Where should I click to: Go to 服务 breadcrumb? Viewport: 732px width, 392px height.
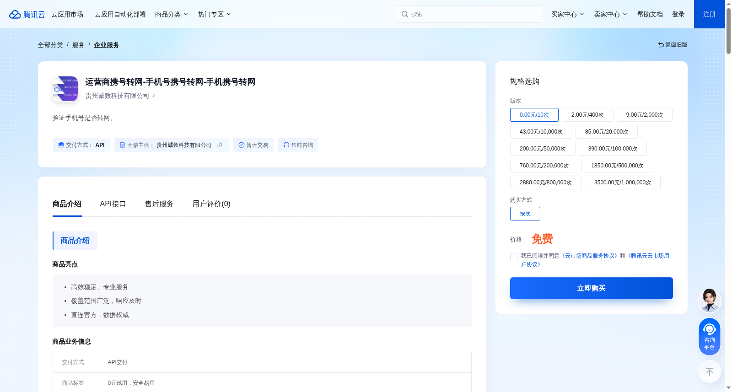coord(78,45)
